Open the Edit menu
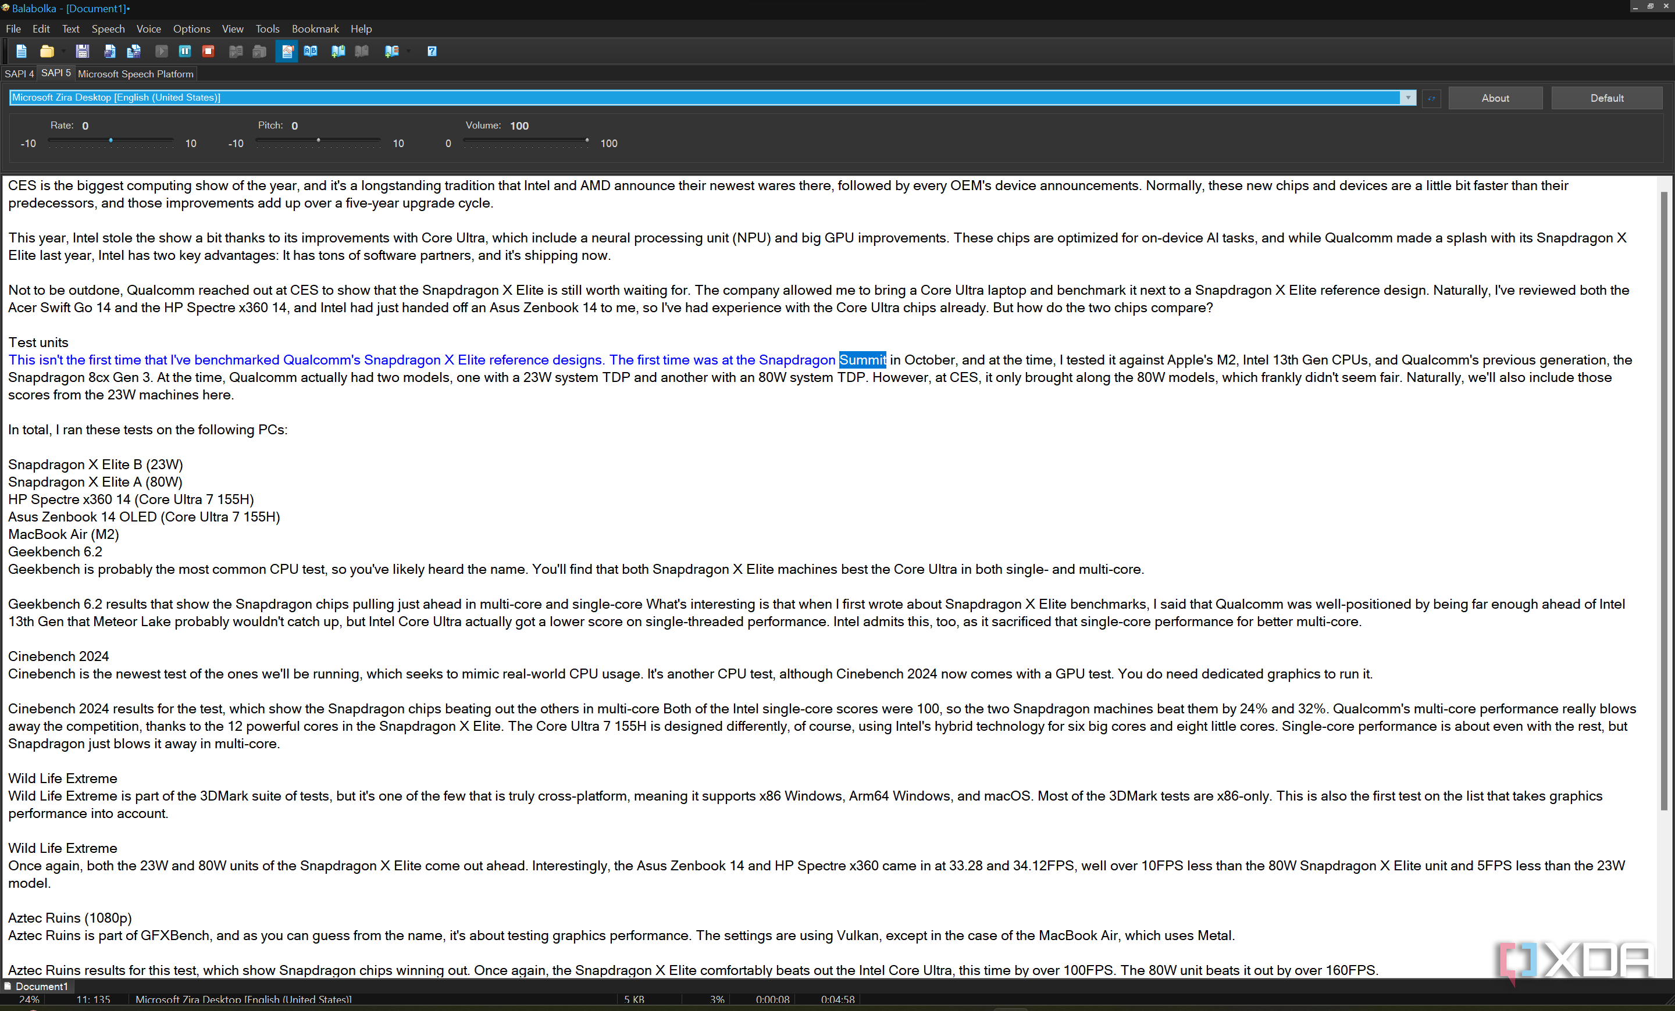This screenshot has width=1675, height=1011. pyautogui.click(x=41, y=28)
